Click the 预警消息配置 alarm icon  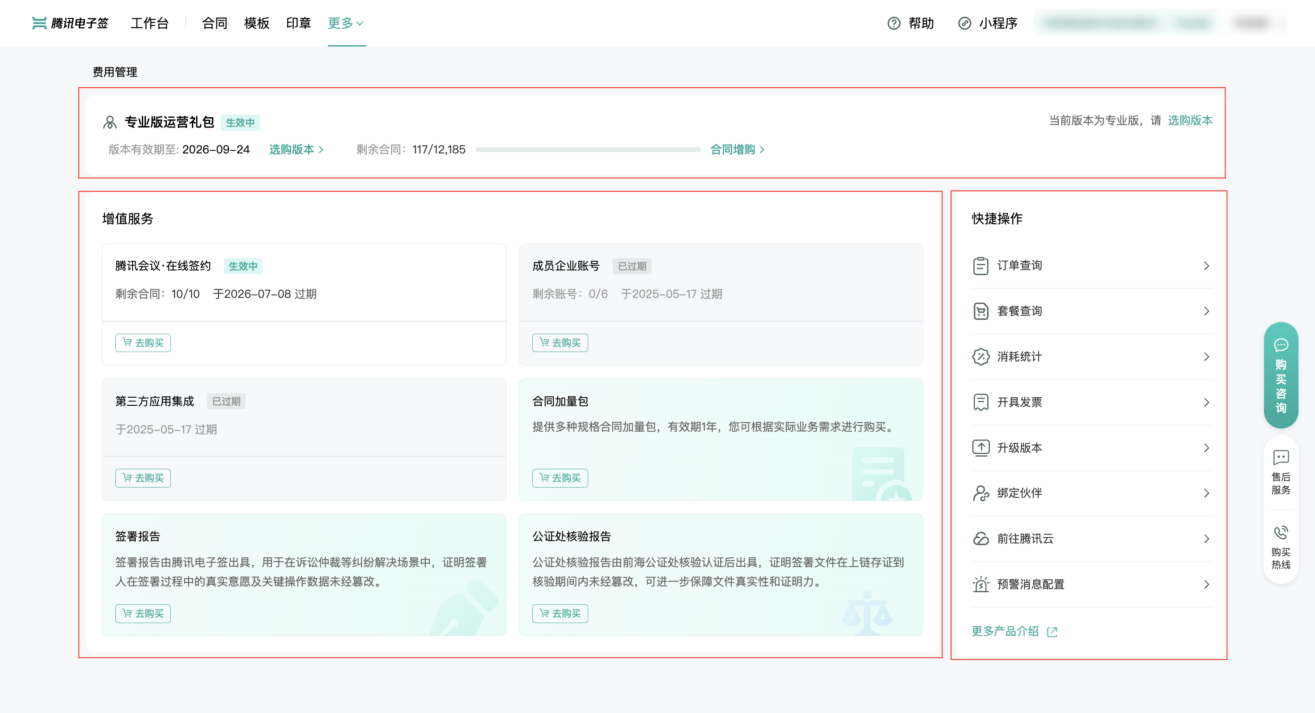pyautogui.click(x=980, y=584)
